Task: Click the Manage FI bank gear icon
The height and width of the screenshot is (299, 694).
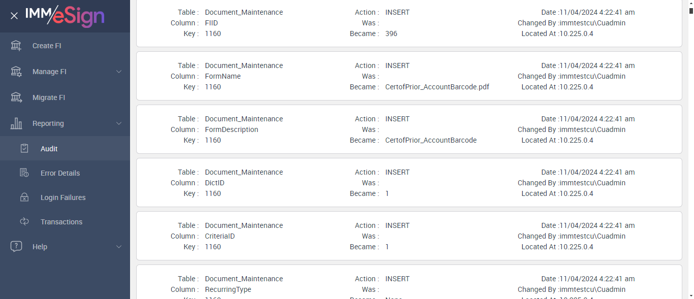Action: [16, 72]
